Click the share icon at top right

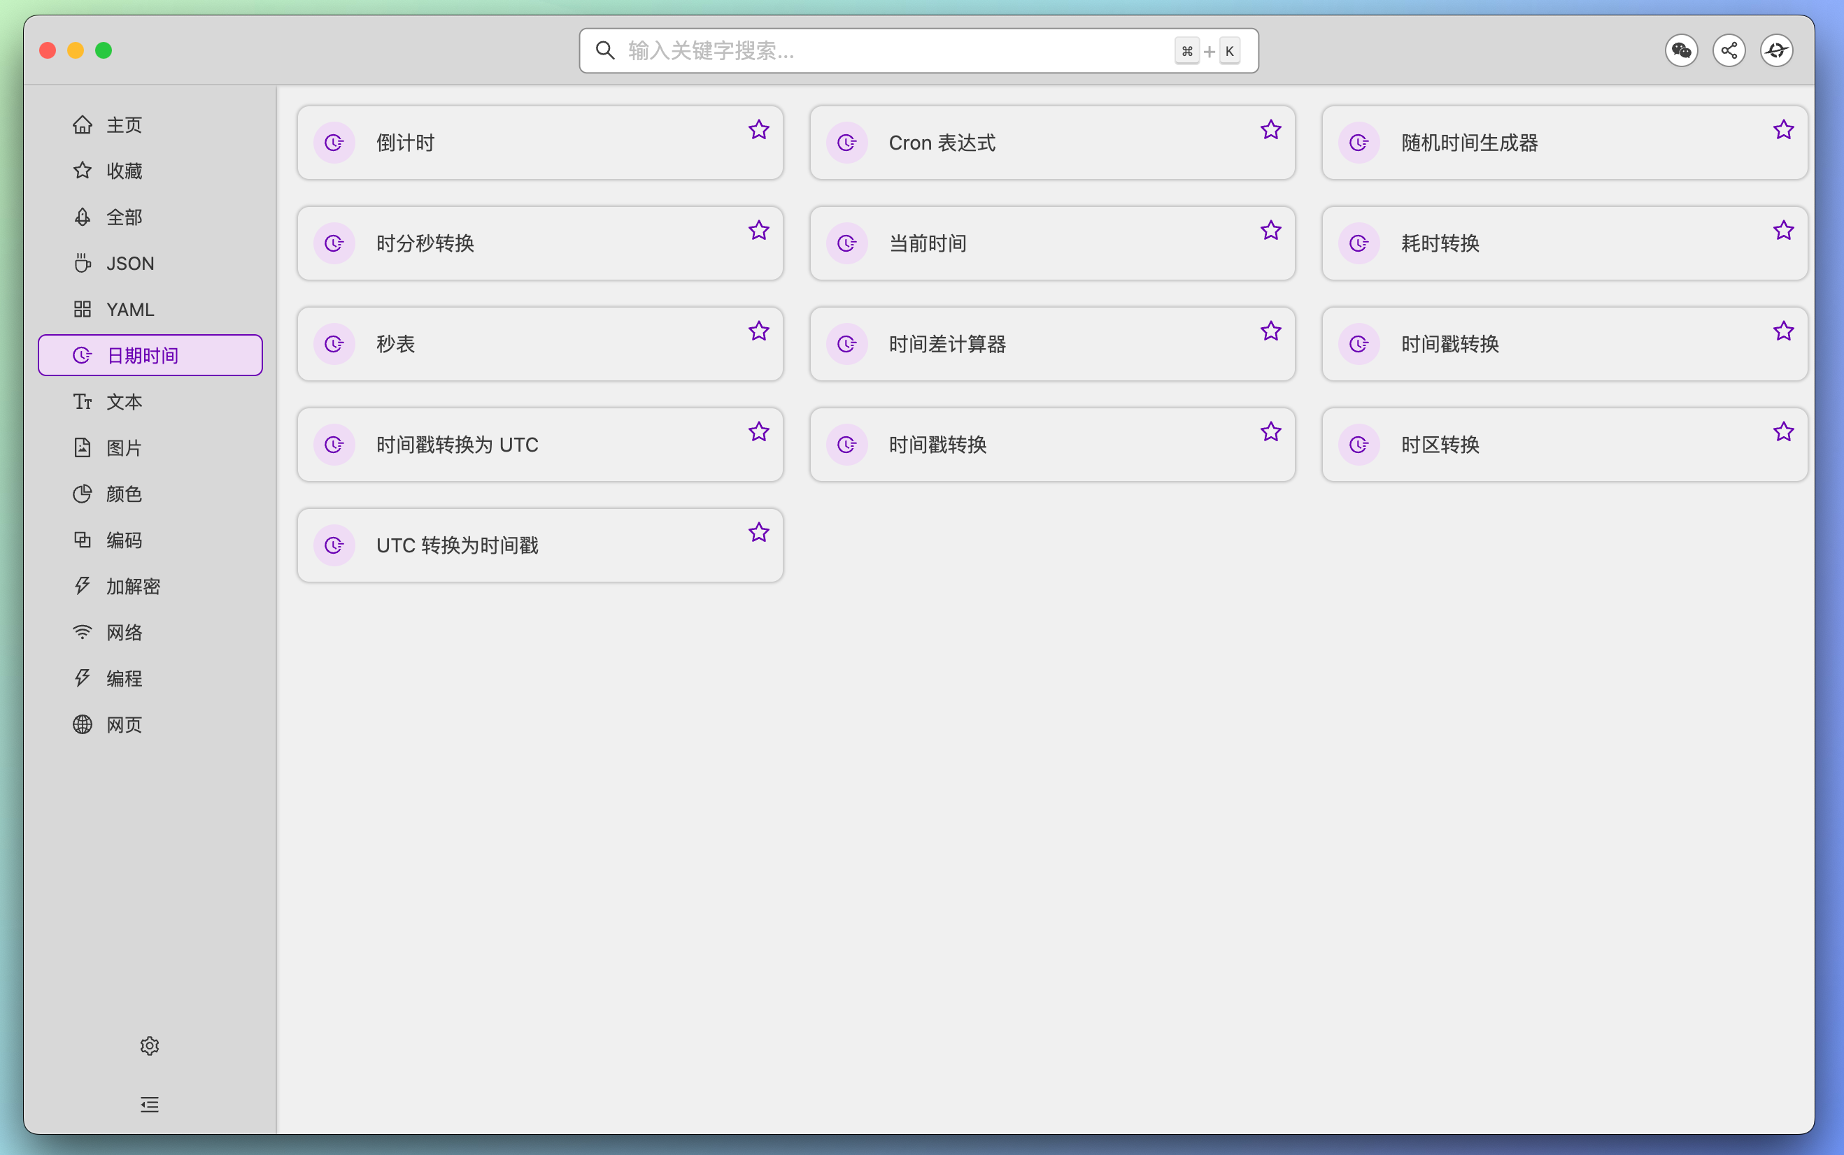[1729, 50]
